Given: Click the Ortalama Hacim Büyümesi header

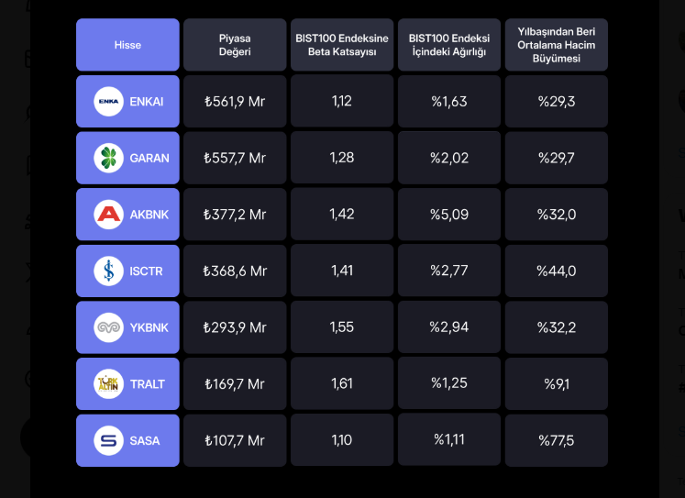Looking at the screenshot, I should coord(557,45).
